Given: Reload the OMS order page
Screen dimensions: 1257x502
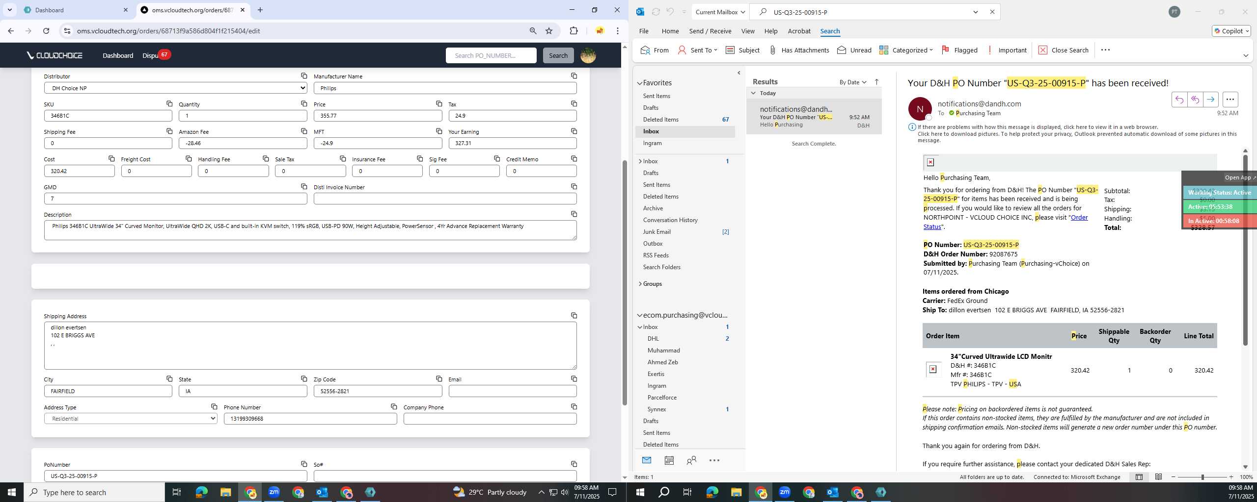Looking at the screenshot, I should (46, 31).
